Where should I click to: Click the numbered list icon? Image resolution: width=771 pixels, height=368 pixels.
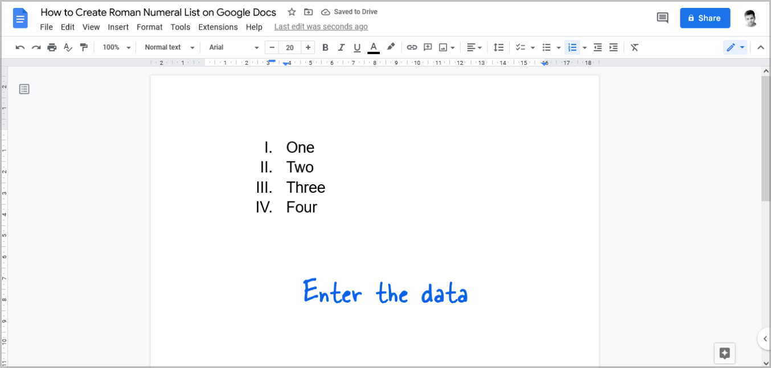click(x=572, y=47)
